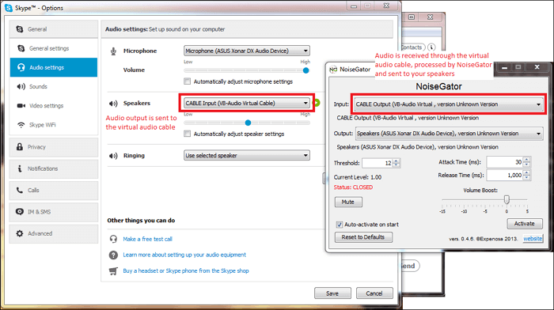Image resolution: width=554 pixels, height=310 pixels.
Task: Open the Notifications section
Action: click(x=54, y=168)
